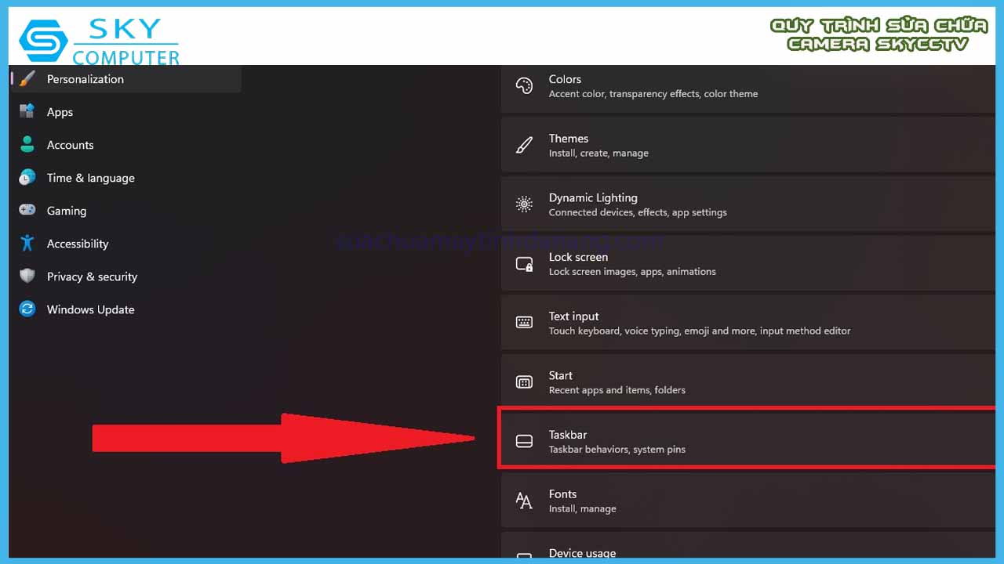Click 'Accent color, transparency effects, color theme' text
This screenshot has height=564, width=1004.
pos(653,94)
